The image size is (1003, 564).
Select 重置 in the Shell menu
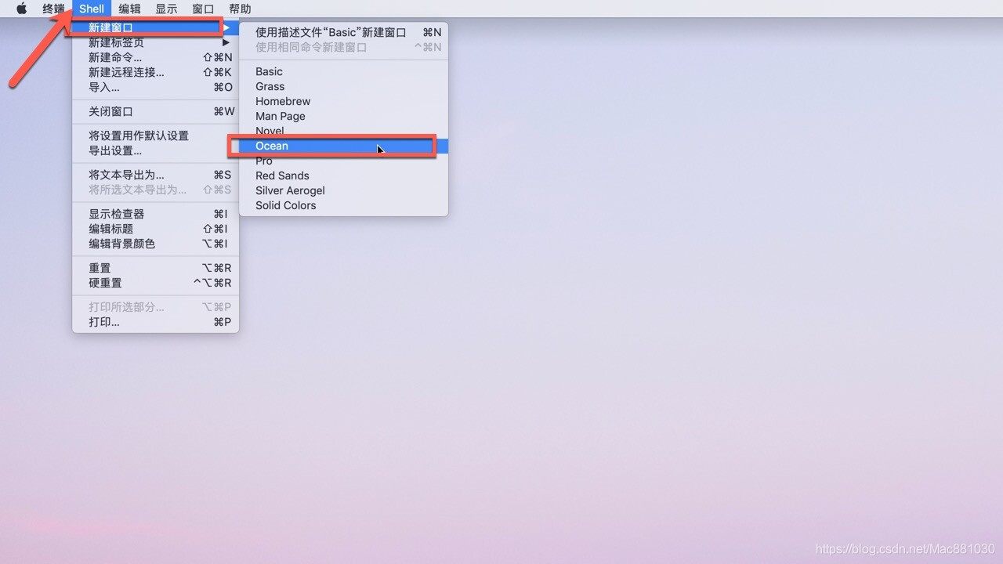click(x=155, y=268)
